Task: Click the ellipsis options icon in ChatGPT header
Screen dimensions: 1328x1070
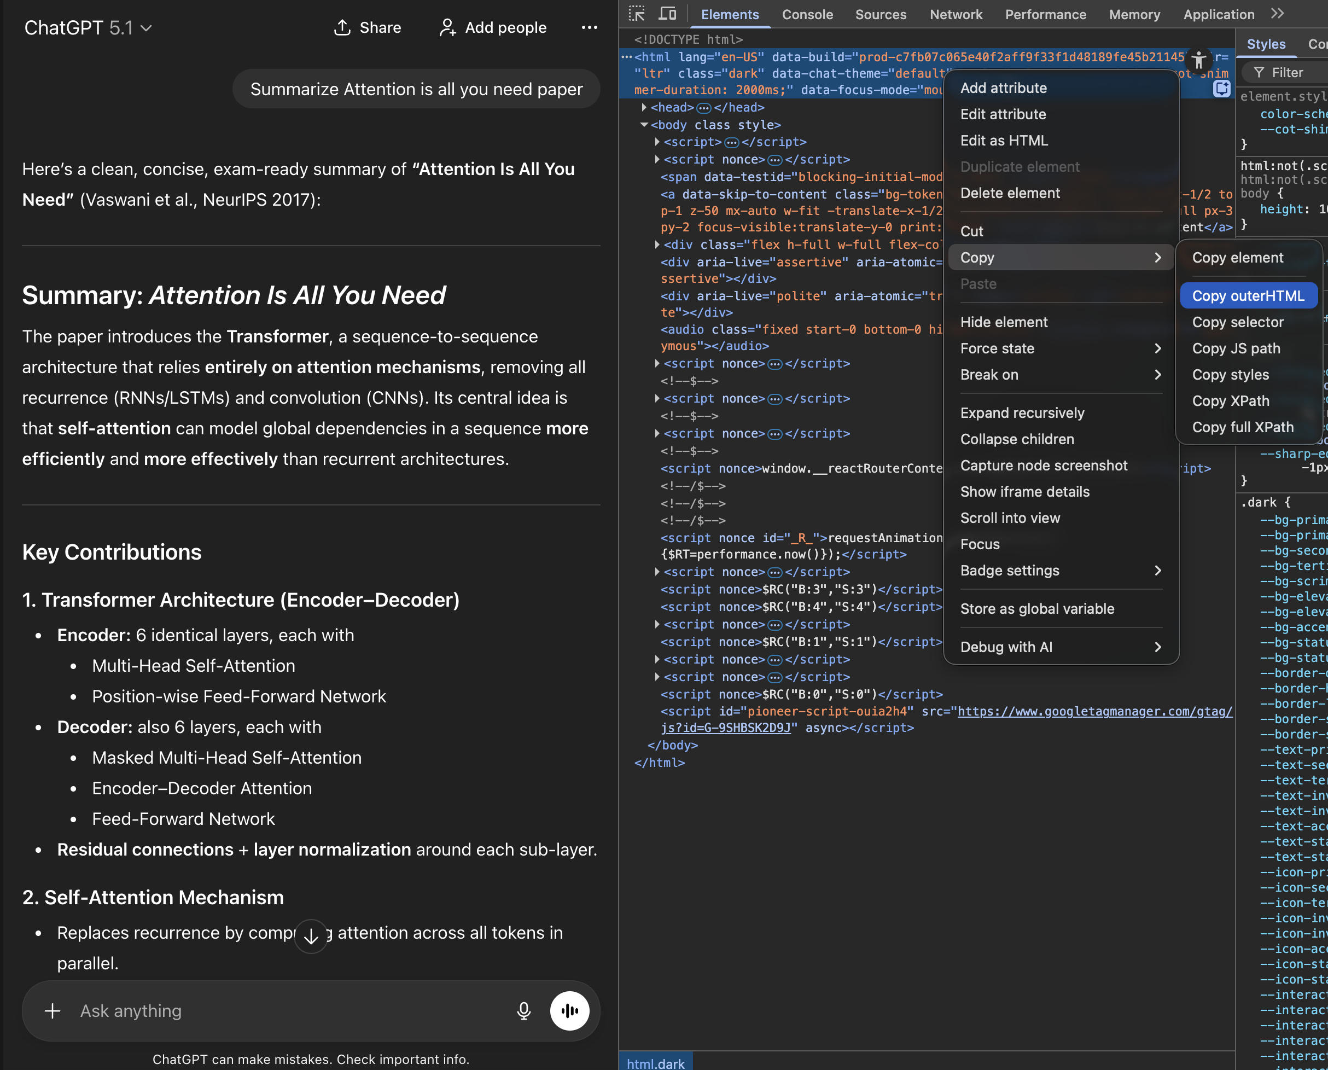Action: tap(589, 27)
